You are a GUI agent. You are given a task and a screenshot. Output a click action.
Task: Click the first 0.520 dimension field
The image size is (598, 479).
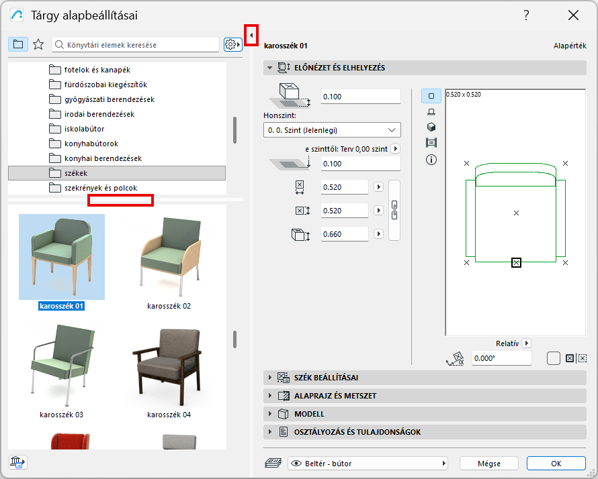point(345,187)
